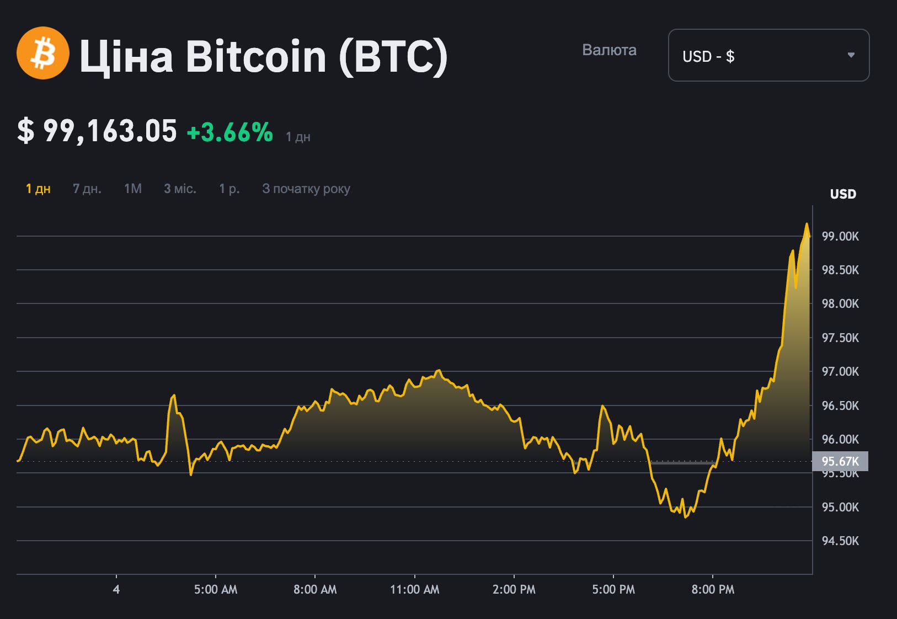Click the +3.66% change percentage

tap(230, 132)
